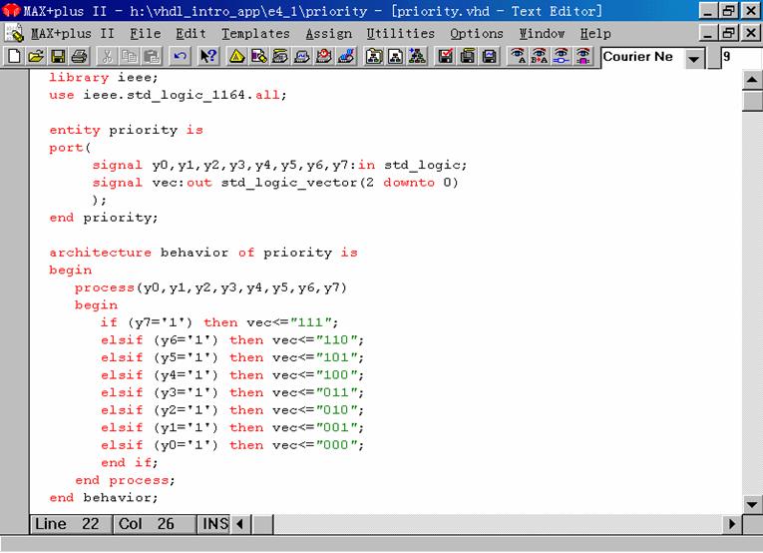
Task: Click 'architecture' keyword in the code
Action: (x=101, y=253)
